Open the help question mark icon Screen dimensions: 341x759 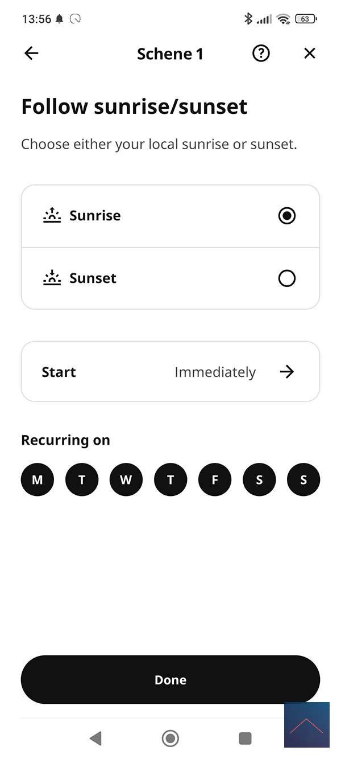[x=261, y=54]
